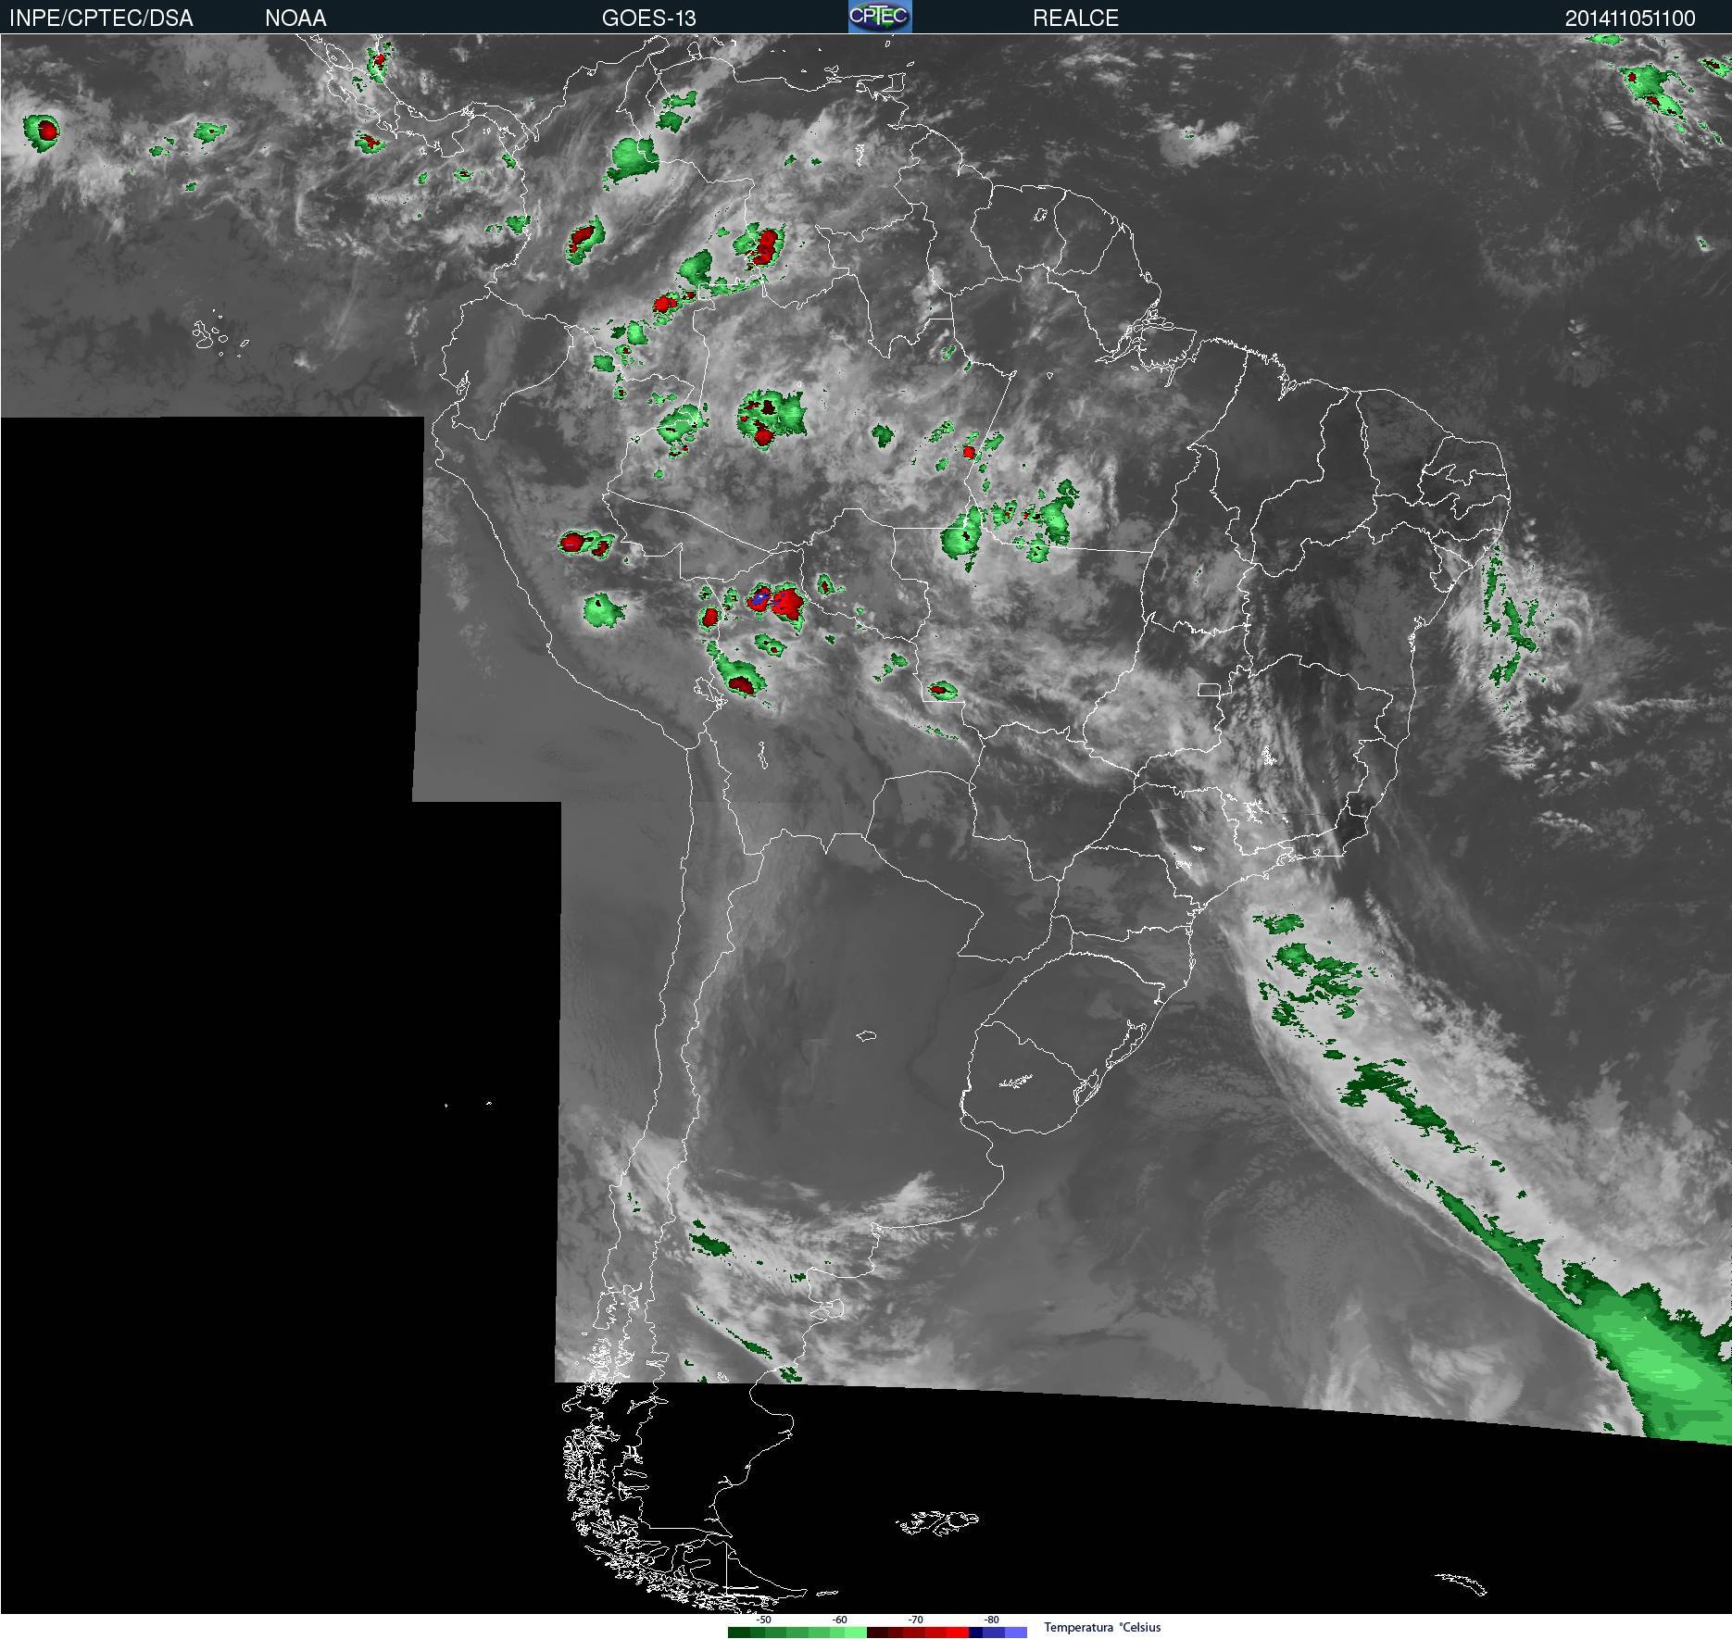Click the INPE/CPTEC/DSA header label

[101, 19]
